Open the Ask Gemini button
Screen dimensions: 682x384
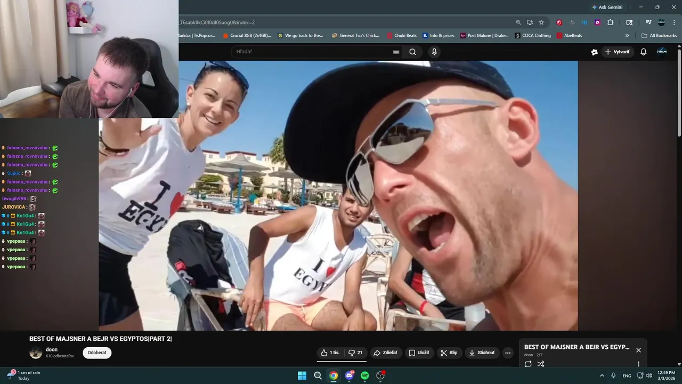click(607, 7)
